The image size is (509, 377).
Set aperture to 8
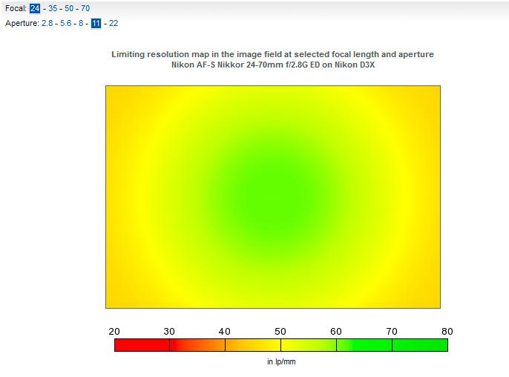[x=81, y=24]
